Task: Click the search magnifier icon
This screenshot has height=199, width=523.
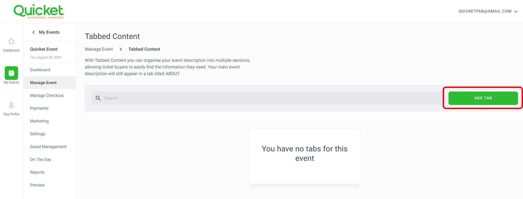Action: pos(98,98)
